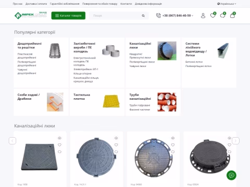Add the black round manhole to wishlist

tap(229, 145)
